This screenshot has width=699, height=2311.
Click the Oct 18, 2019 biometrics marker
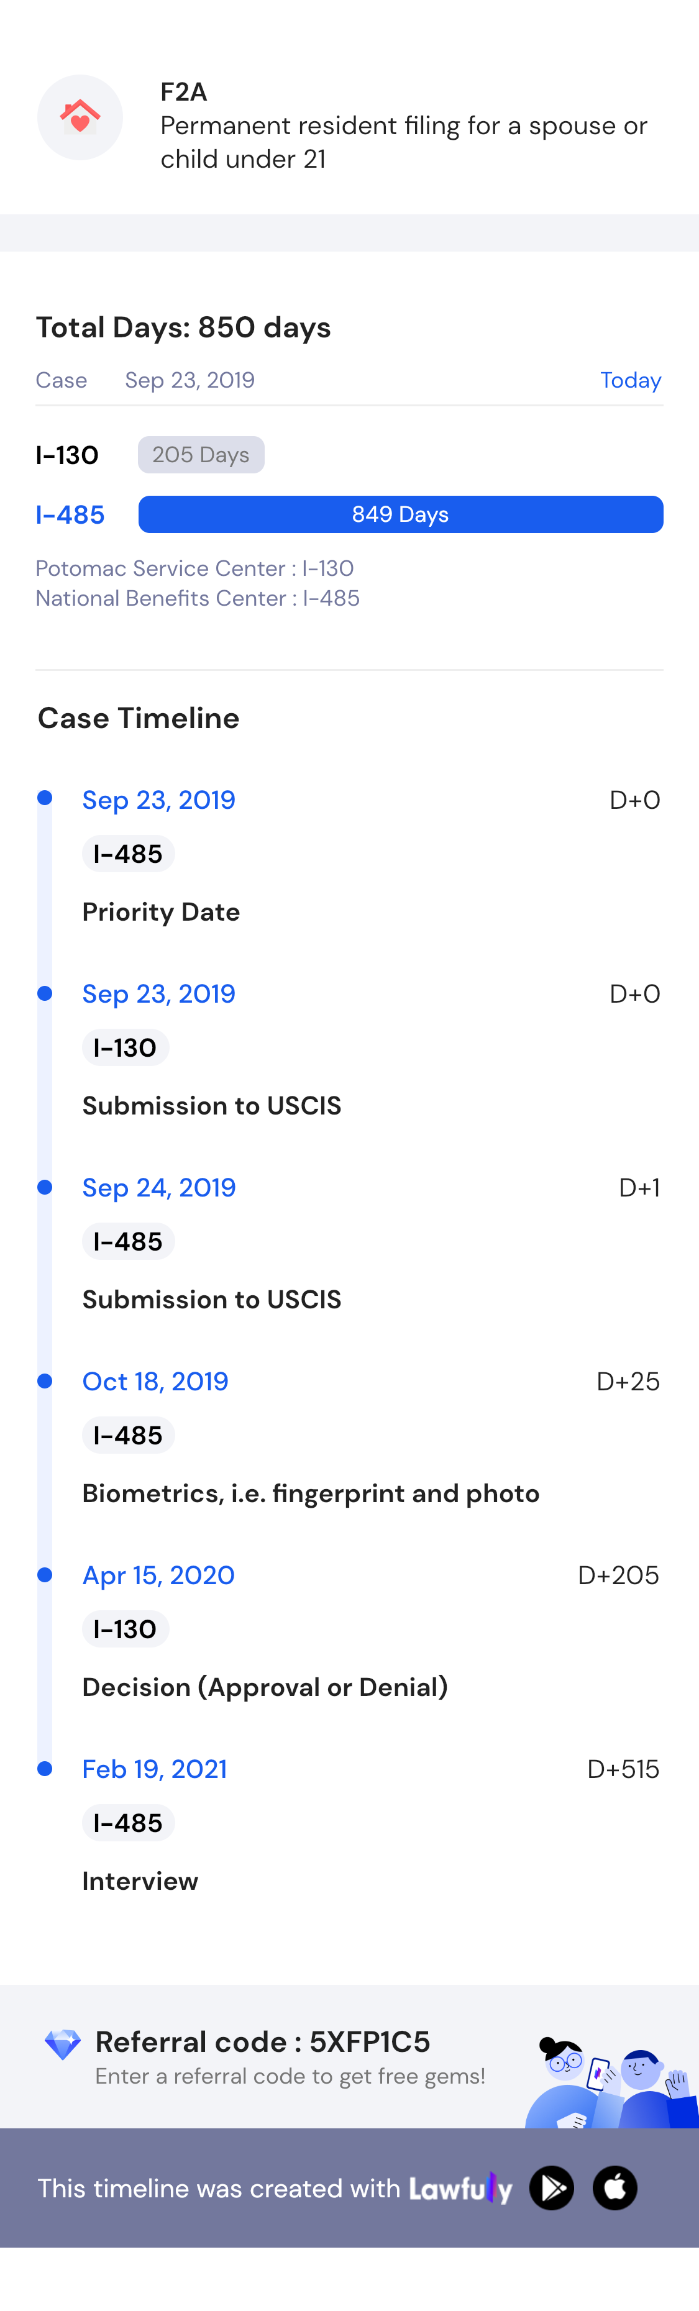pos(45,1380)
